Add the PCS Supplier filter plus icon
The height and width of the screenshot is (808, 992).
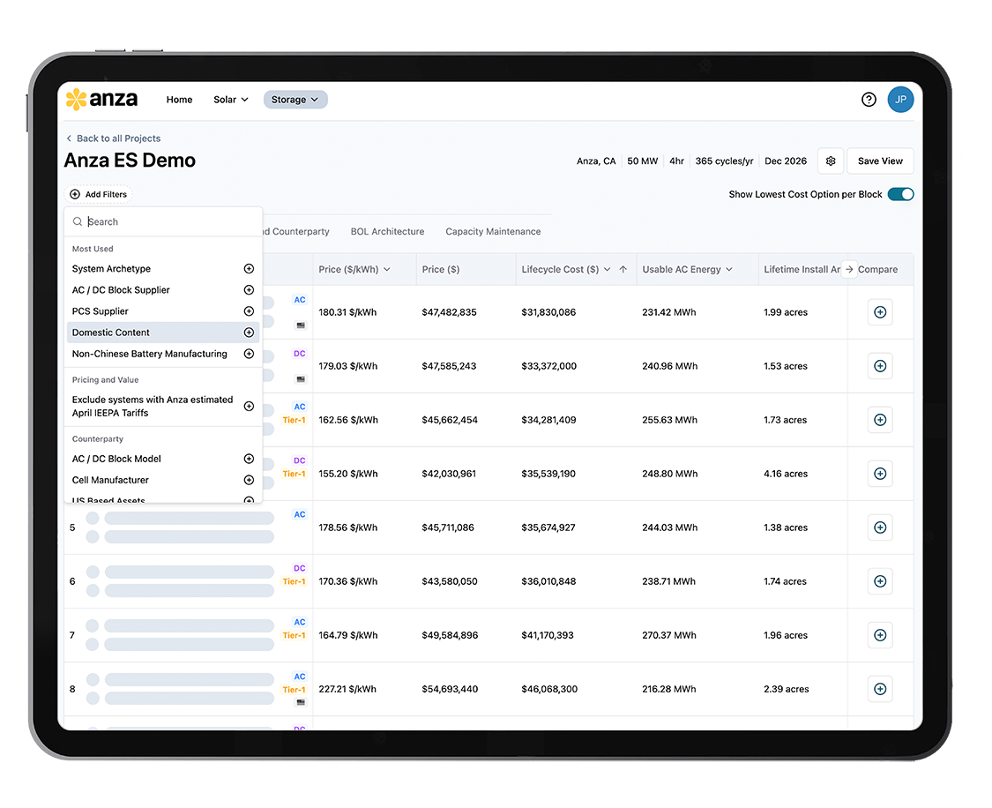click(x=250, y=311)
